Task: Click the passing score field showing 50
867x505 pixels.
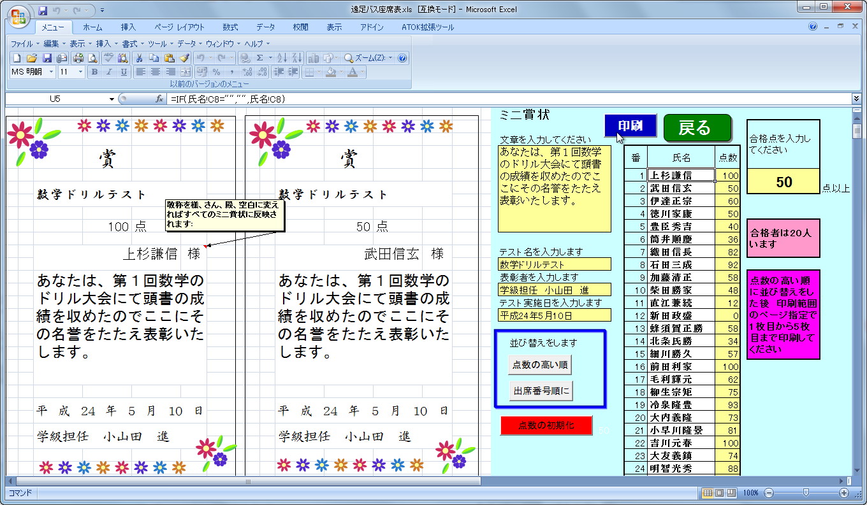Action: pyautogui.click(x=783, y=181)
